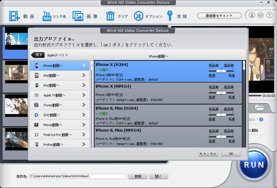Select the iPad動画へ category label
Screen dimensions: 277x188
coord(52,76)
